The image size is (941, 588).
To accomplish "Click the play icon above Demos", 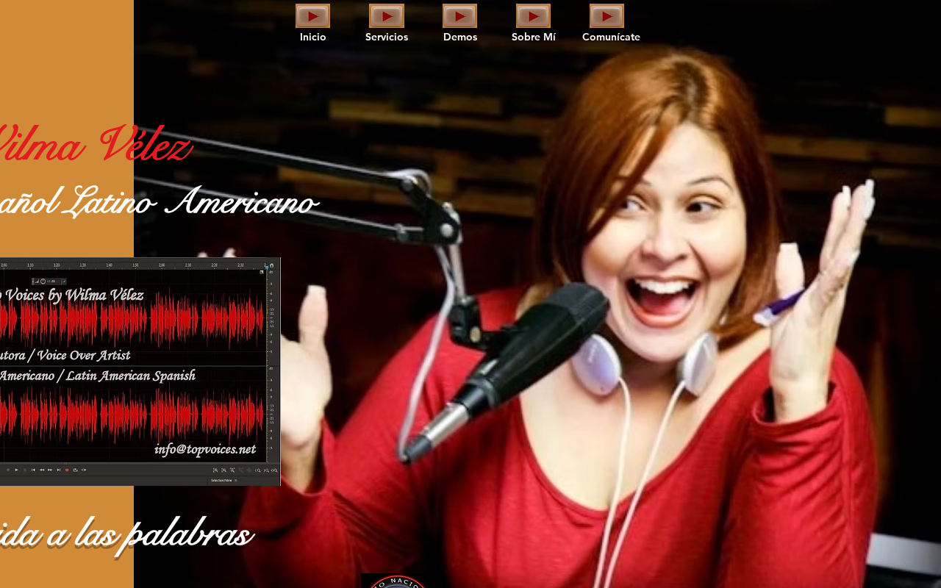I will point(460,15).
